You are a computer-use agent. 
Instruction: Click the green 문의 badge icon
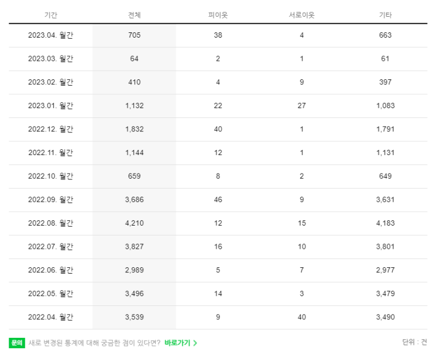coord(17,342)
